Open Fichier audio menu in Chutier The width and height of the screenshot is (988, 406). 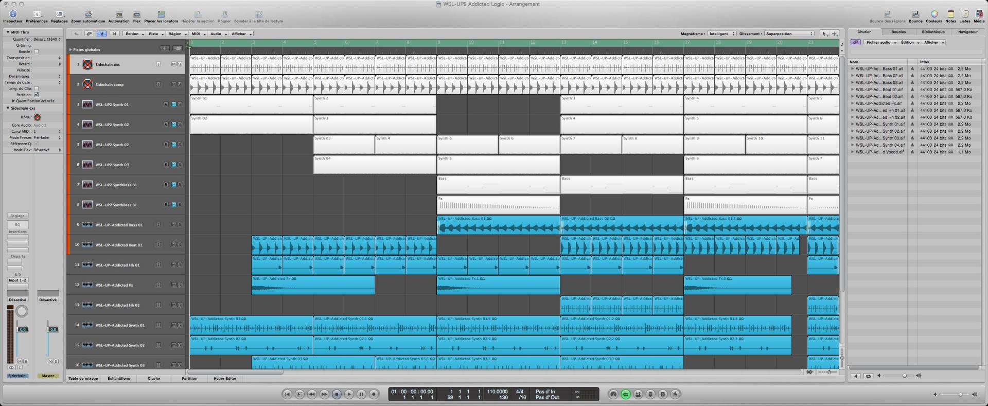(x=880, y=42)
